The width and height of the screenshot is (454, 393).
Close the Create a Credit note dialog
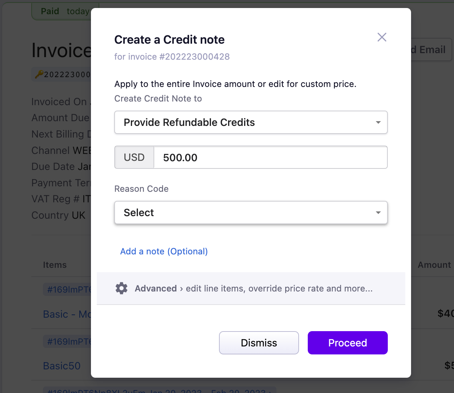click(x=382, y=37)
